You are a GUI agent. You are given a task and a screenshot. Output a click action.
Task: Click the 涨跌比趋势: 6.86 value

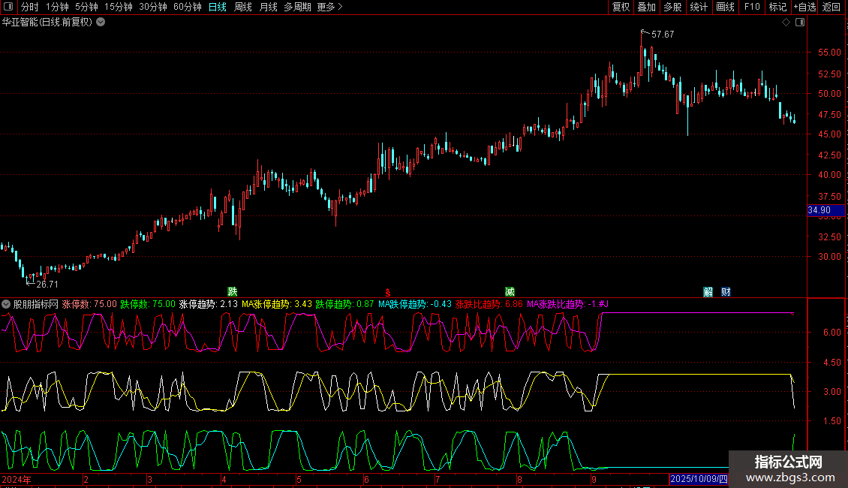pos(489,305)
